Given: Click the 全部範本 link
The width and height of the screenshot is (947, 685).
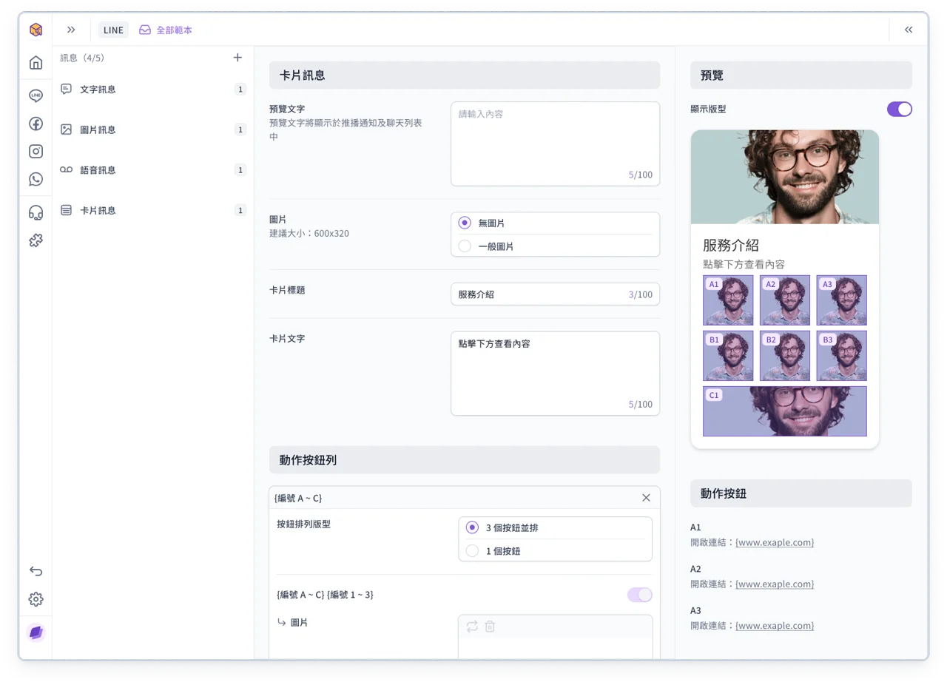Looking at the screenshot, I should point(175,30).
